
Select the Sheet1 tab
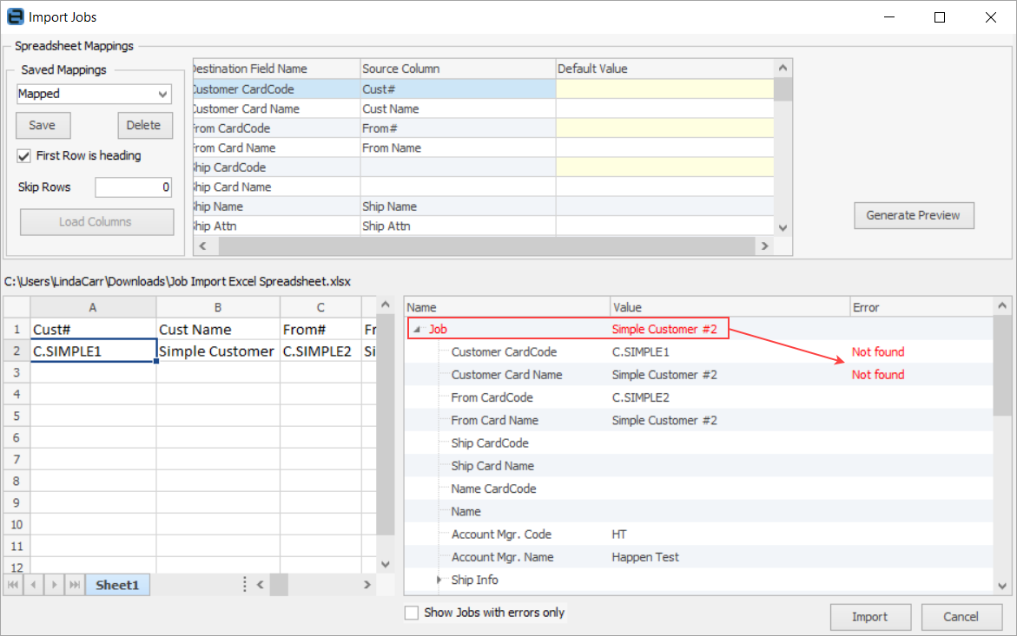(x=117, y=586)
